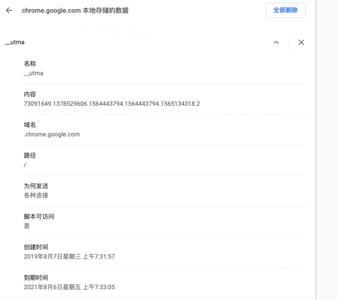Click the chevron to fold the cookie entry
337x300 pixels.
[x=276, y=42]
